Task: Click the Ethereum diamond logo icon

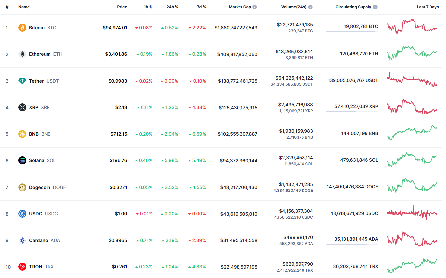Action: coord(22,54)
